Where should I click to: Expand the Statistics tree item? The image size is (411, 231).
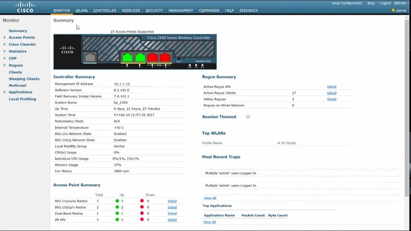click(x=4, y=51)
